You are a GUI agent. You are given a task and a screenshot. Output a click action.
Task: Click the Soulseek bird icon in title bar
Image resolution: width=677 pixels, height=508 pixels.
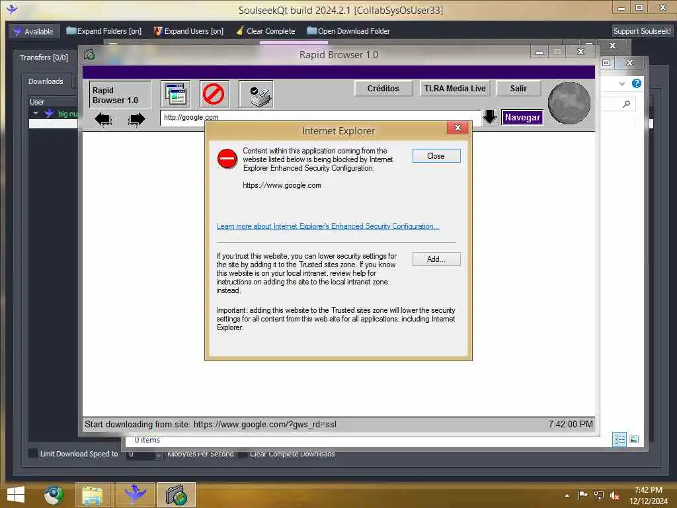coord(12,9)
